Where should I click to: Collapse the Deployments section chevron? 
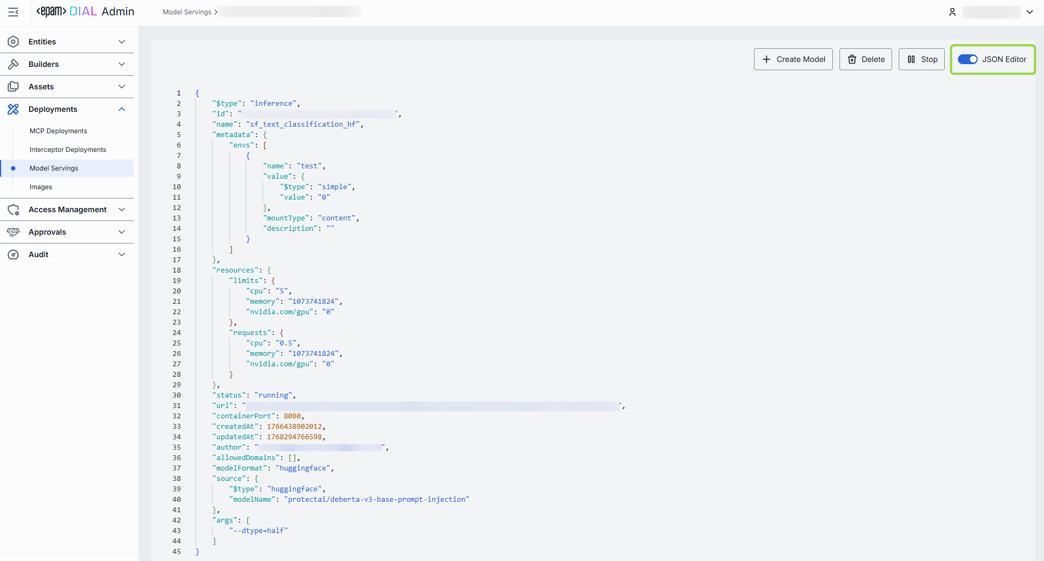click(x=122, y=109)
